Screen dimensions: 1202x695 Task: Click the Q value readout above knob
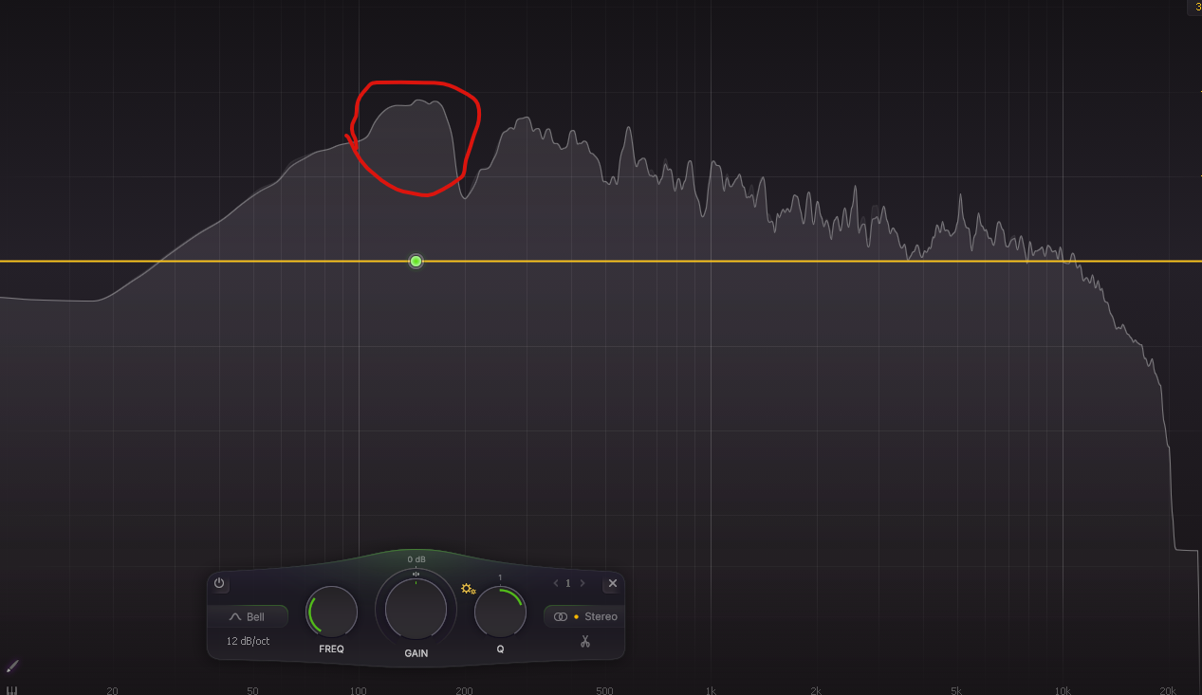[x=500, y=577]
